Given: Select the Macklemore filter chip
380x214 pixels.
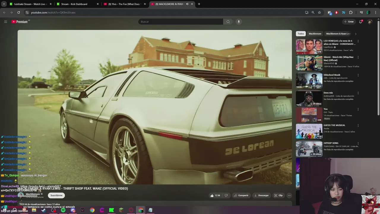Looking at the screenshot, I should pos(315,34).
